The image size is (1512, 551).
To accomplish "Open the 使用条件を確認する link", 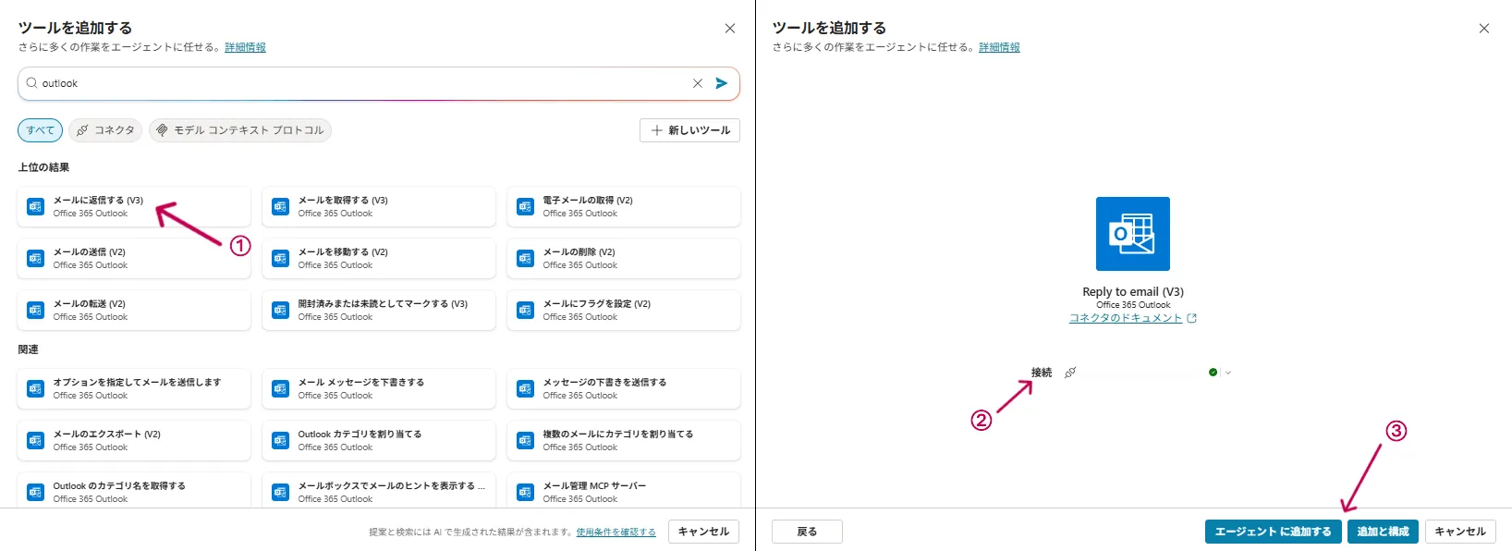I will click(x=616, y=533).
